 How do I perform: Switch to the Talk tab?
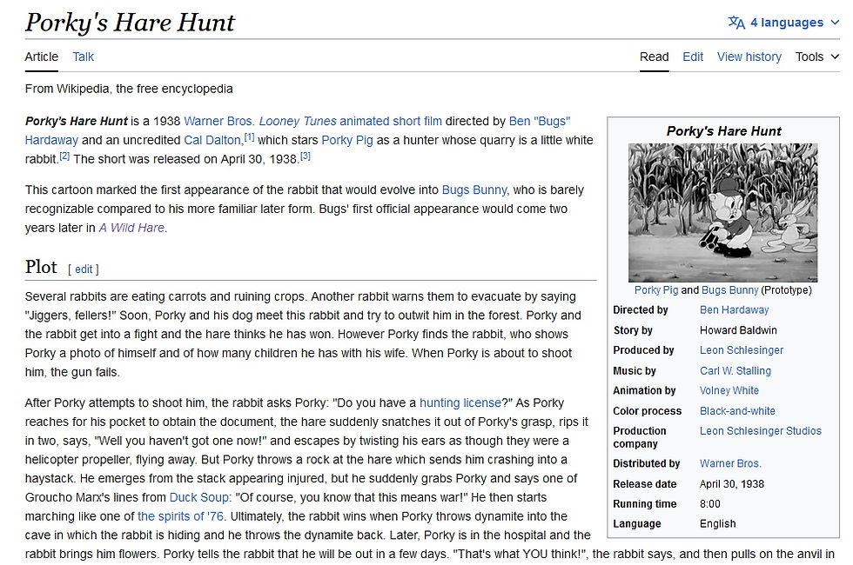pos(83,56)
